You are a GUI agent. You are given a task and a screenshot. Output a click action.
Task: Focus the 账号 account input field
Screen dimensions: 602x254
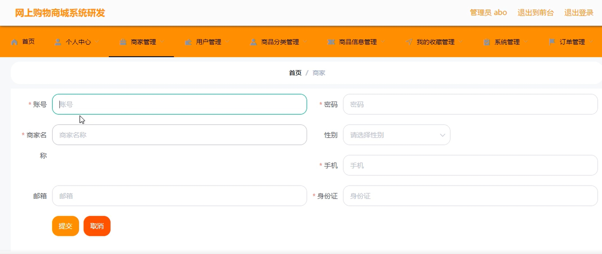tap(180, 104)
